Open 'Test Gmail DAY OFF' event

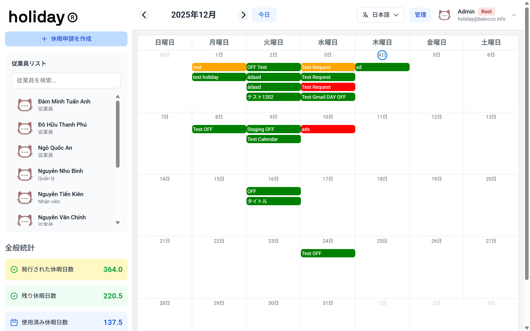pyautogui.click(x=328, y=97)
